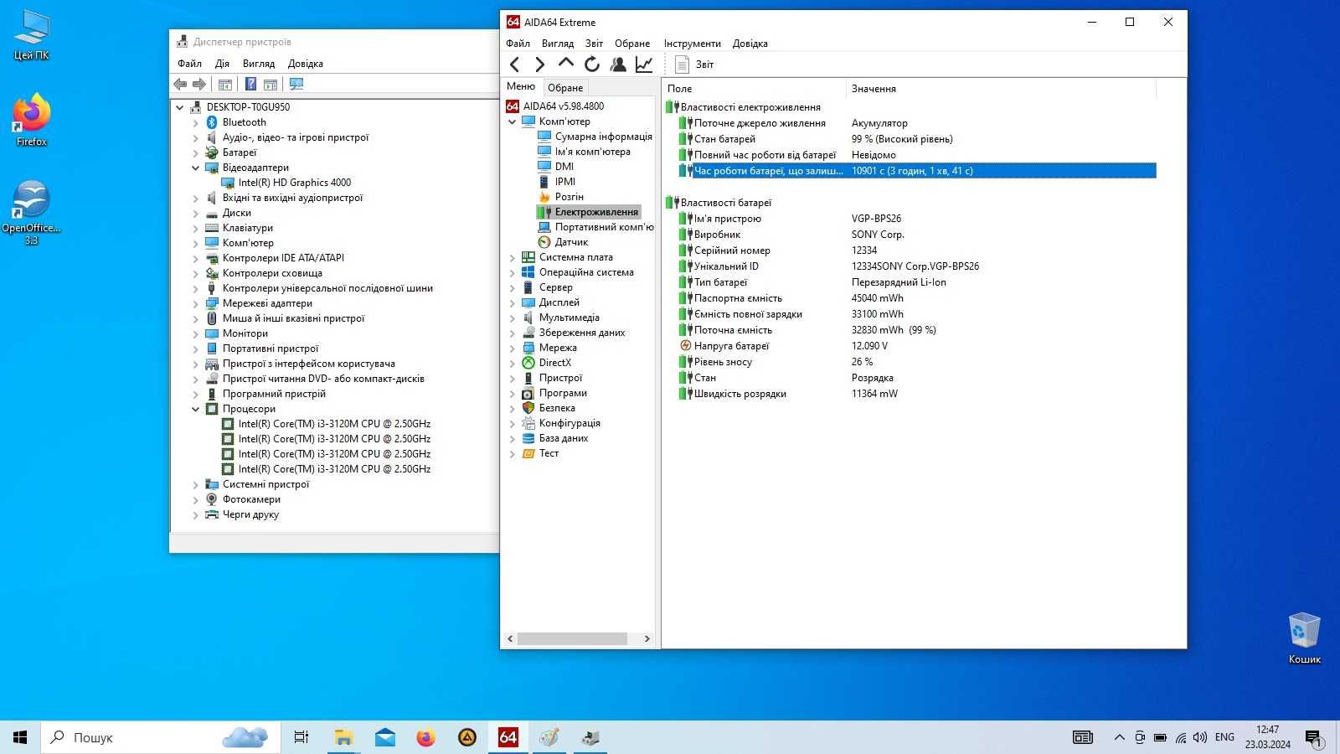Expand the Операційна система node in AIDA64

pos(513,273)
